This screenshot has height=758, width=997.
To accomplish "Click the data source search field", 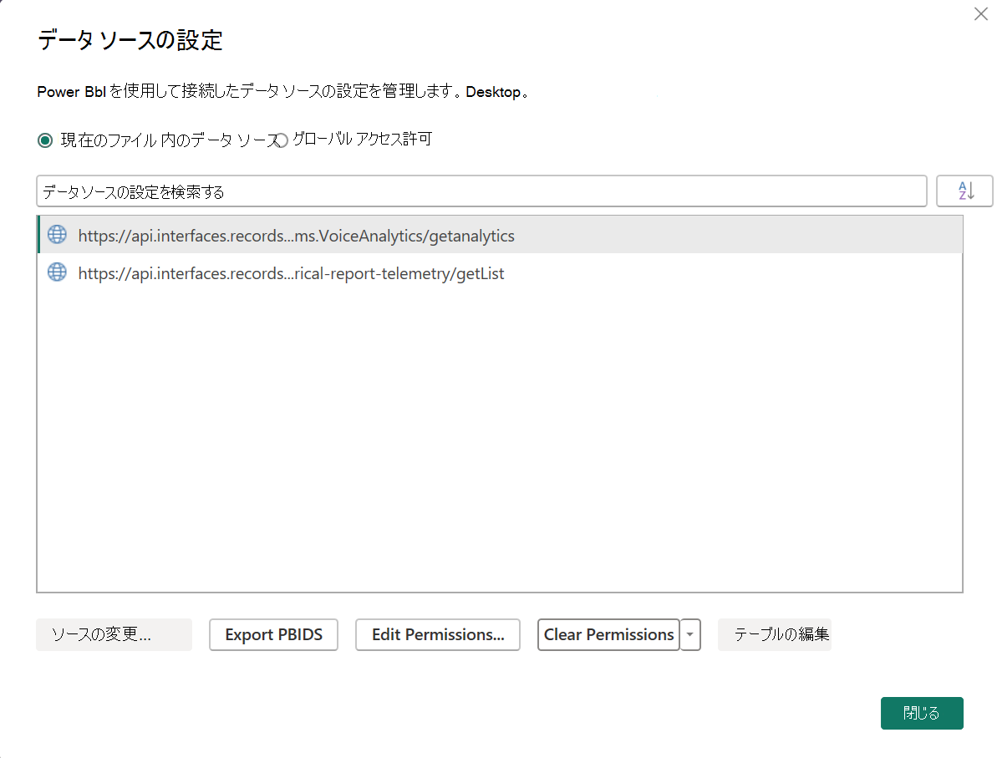I will point(481,191).
